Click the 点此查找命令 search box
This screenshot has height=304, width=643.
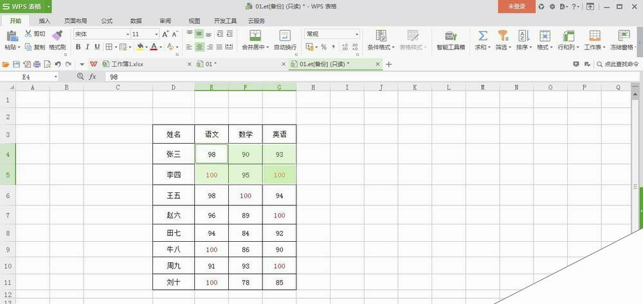coord(618,64)
